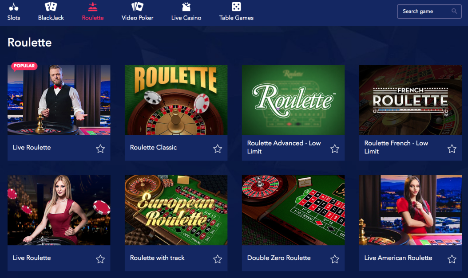Image resolution: width=468 pixels, height=278 pixels.
Task: Open Roulette Classic game thumbnail
Action: 176,100
